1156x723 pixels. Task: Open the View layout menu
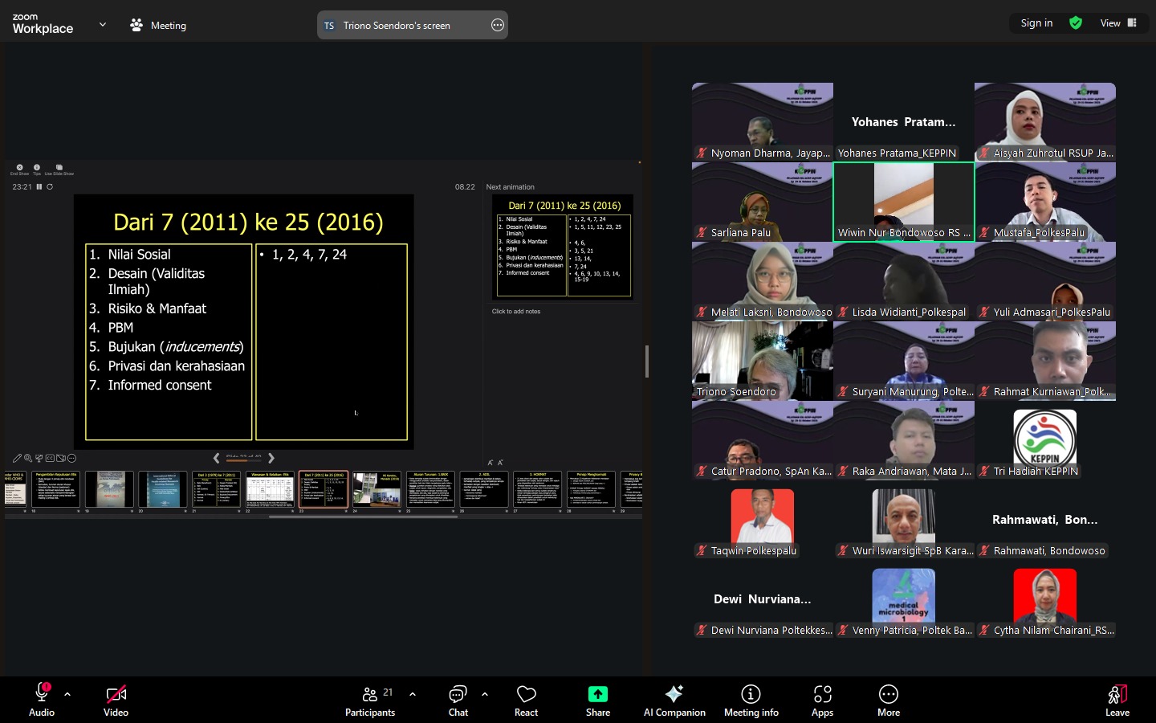tap(1118, 23)
